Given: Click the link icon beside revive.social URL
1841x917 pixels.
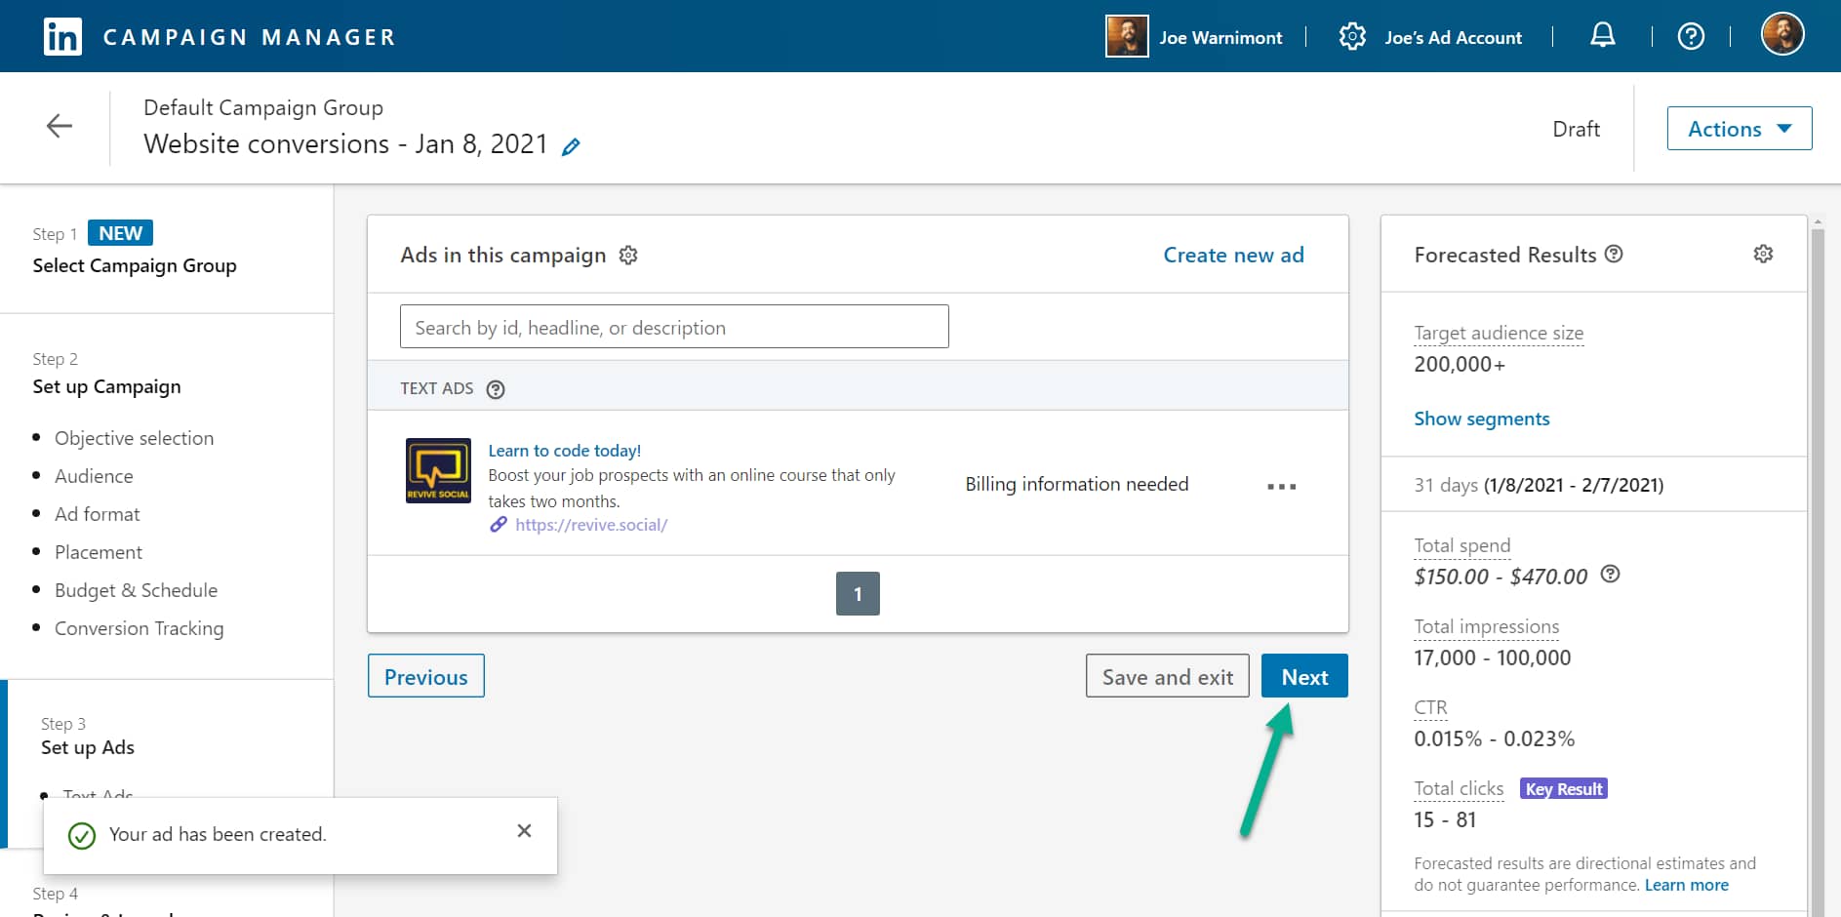Looking at the screenshot, I should (x=499, y=525).
